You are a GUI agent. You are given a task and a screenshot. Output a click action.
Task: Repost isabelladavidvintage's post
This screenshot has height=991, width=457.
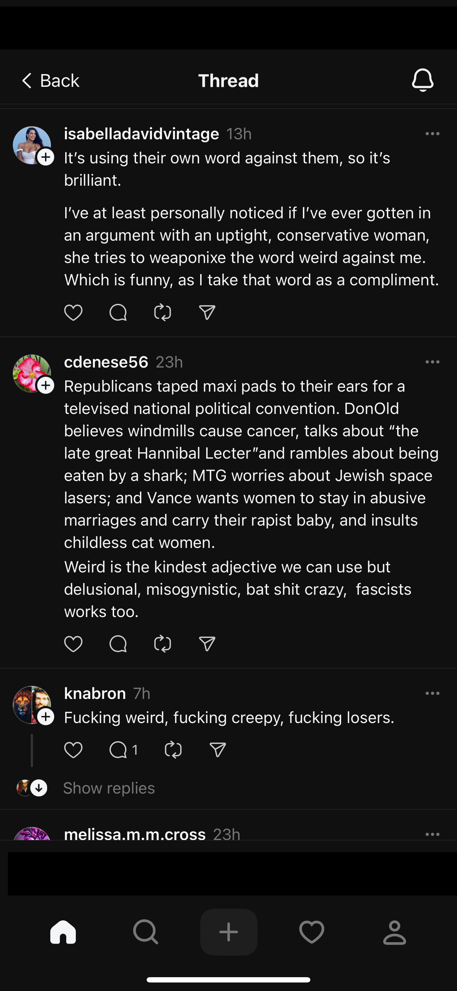click(x=162, y=312)
